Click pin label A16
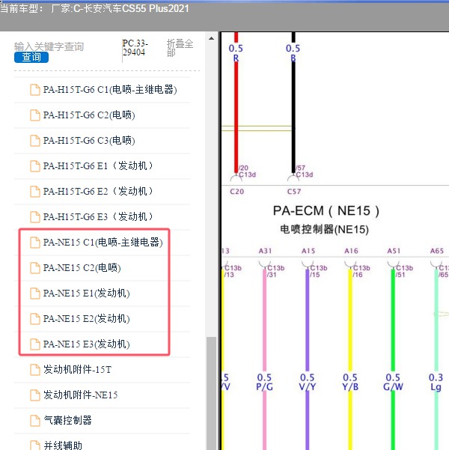This screenshot has width=449, height=450. 351,251
